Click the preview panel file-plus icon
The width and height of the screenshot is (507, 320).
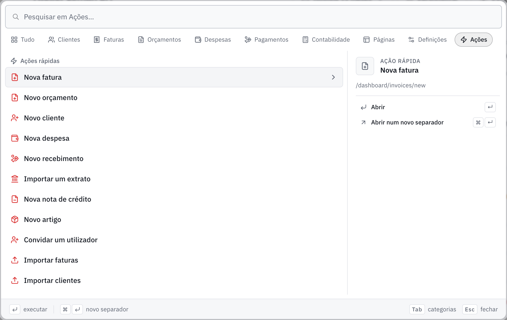click(365, 66)
